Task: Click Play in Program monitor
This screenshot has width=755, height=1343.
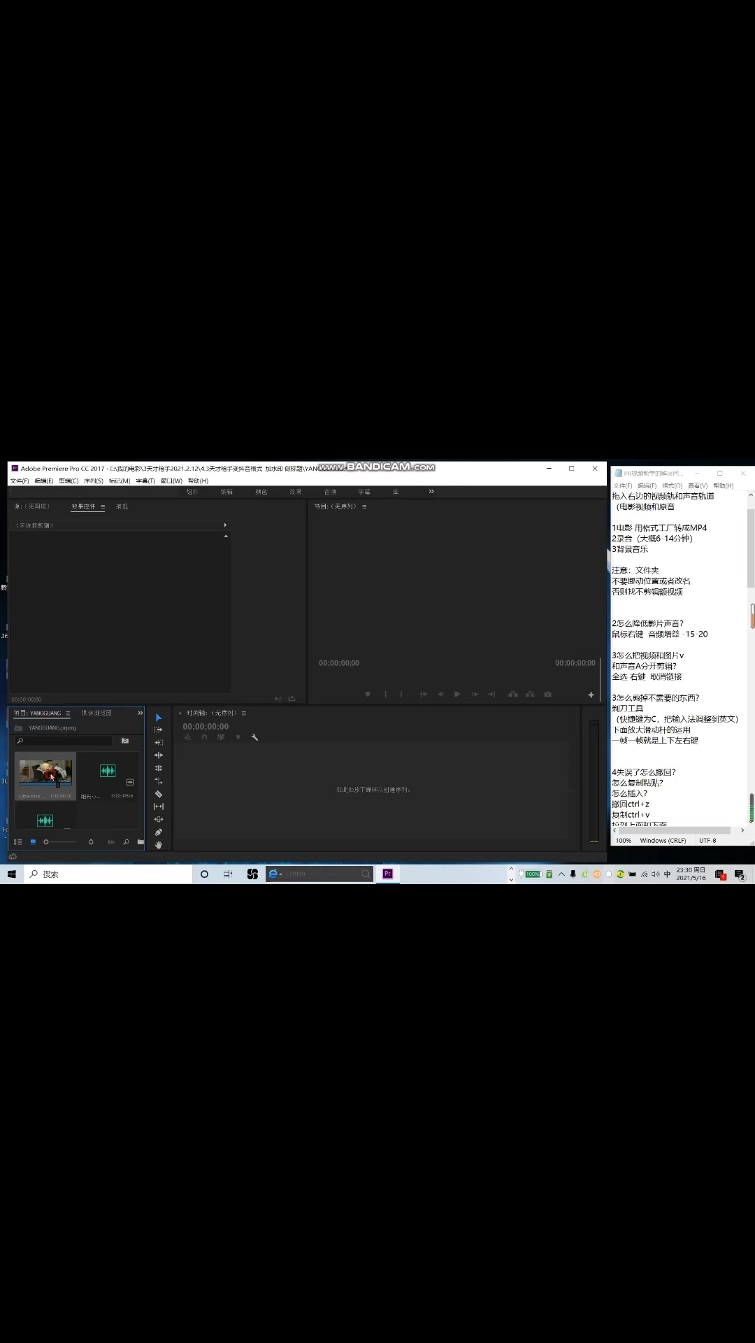Action: pyautogui.click(x=457, y=695)
